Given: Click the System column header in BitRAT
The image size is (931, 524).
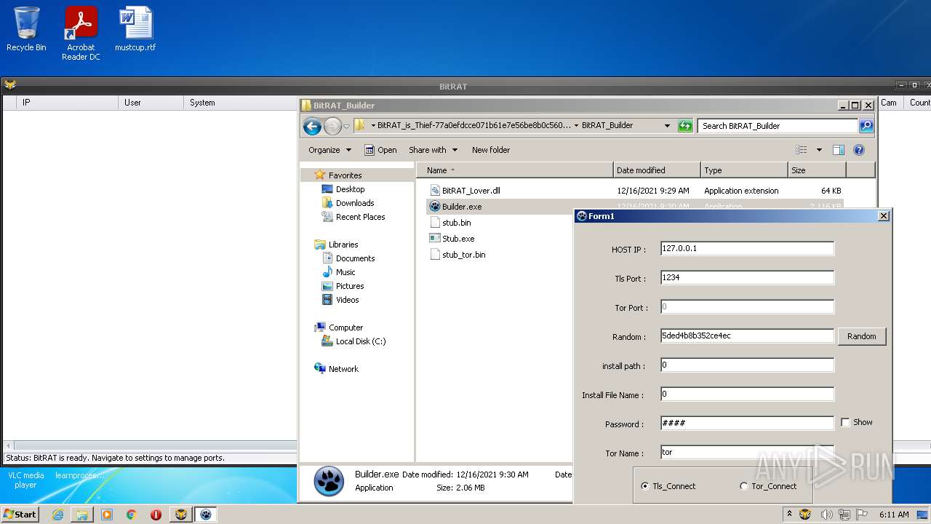Looking at the screenshot, I should (240, 103).
